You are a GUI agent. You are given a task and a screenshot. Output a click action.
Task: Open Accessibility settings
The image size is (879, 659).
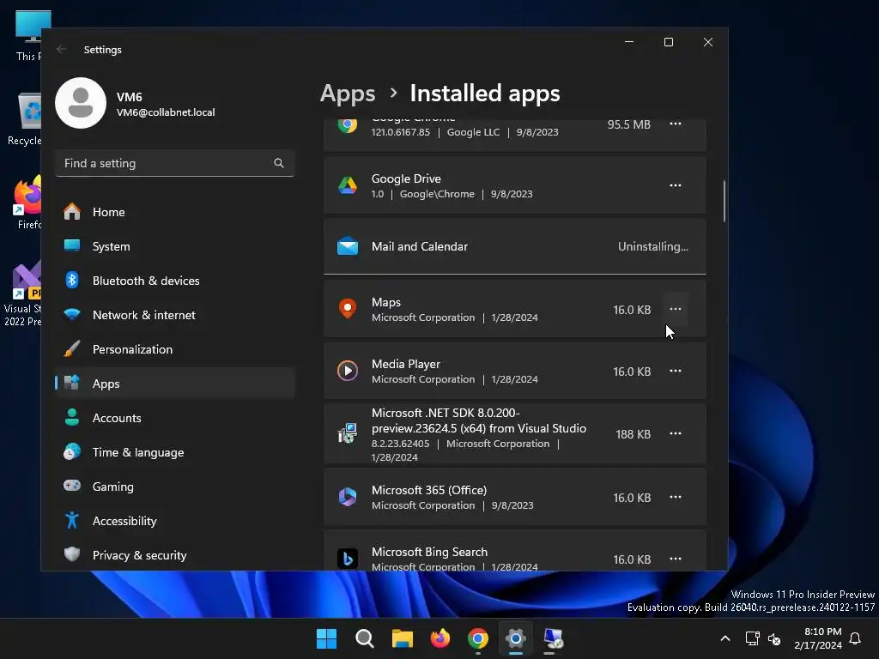(175, 521)
